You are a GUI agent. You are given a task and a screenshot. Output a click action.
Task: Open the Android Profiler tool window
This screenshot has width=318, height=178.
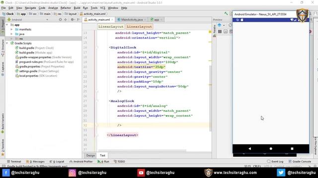[x=81, y=162]
